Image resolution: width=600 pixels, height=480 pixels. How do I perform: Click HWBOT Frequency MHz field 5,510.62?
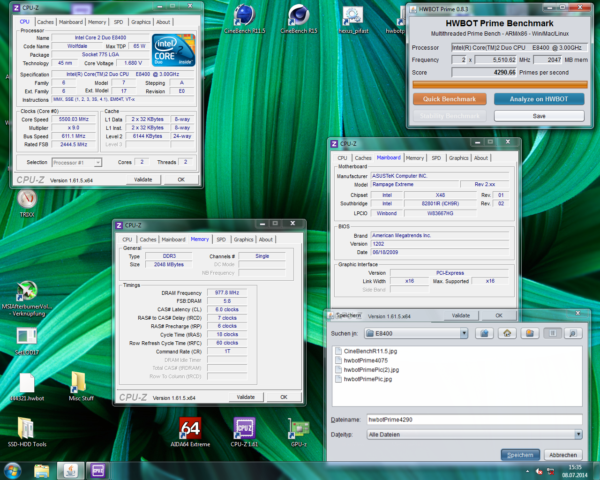pos(496,60)
